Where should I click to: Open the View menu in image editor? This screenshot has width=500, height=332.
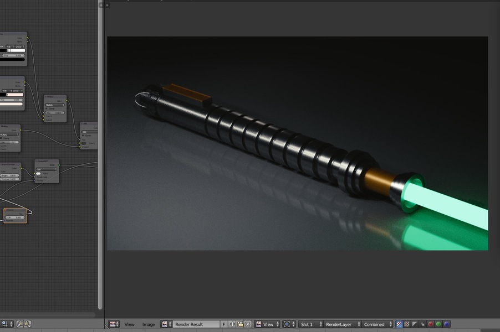click(x=129, y=324)
